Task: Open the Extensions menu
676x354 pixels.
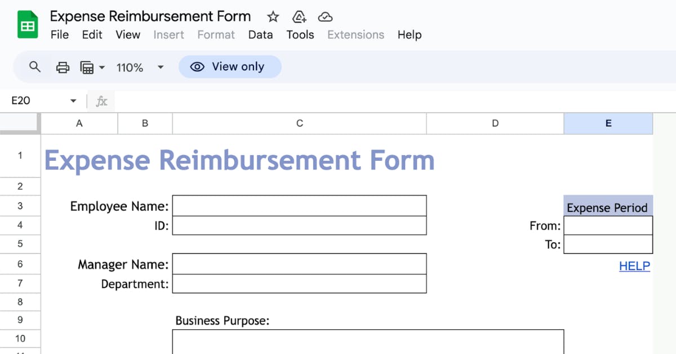Action: point(355,35)
